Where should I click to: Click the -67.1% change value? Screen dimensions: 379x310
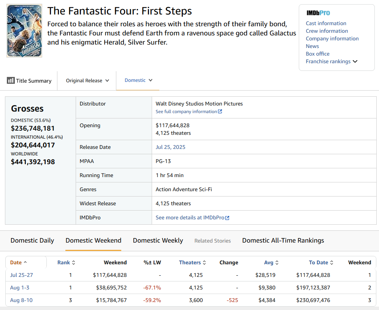point(152,288)
